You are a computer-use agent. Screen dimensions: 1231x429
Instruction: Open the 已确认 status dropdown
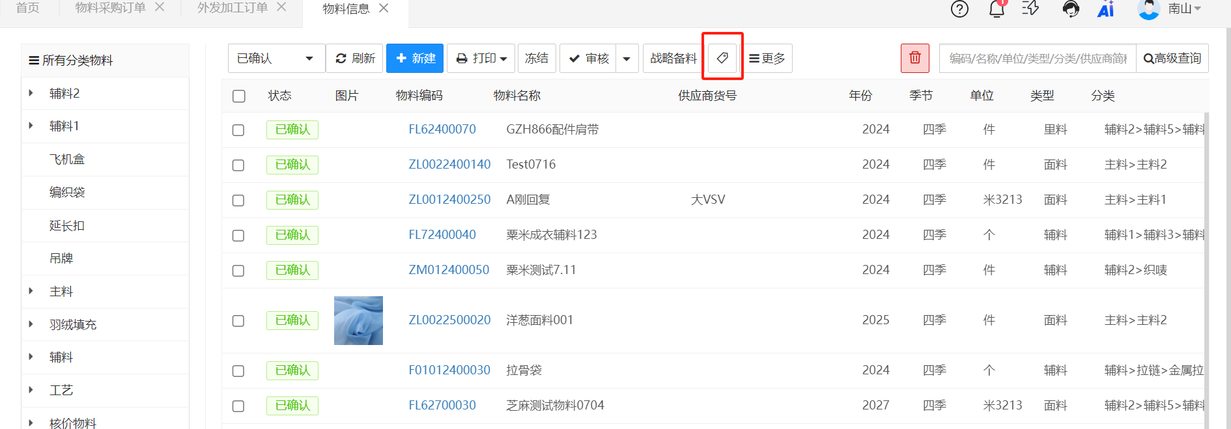tap(276, 59)
